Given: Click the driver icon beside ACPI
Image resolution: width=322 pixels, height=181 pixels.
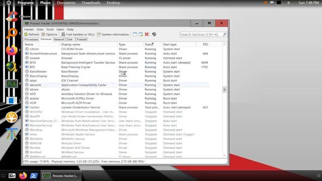Looking at the screenshot, I should (x=27, y=103).
